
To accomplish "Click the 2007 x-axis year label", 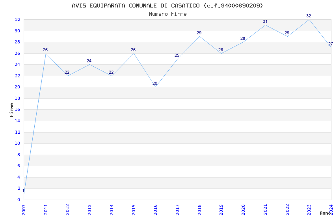I will pyautogui.click(x=24, y=210).
